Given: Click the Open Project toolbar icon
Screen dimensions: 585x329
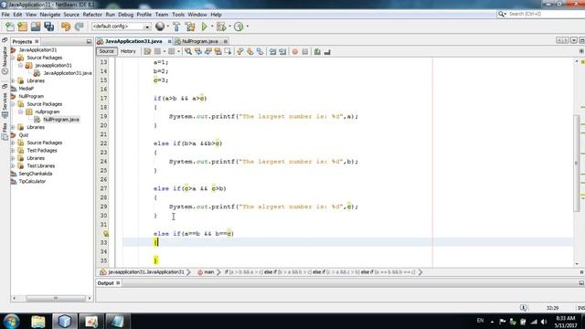Looking at the screenshot, I should 36,27.
